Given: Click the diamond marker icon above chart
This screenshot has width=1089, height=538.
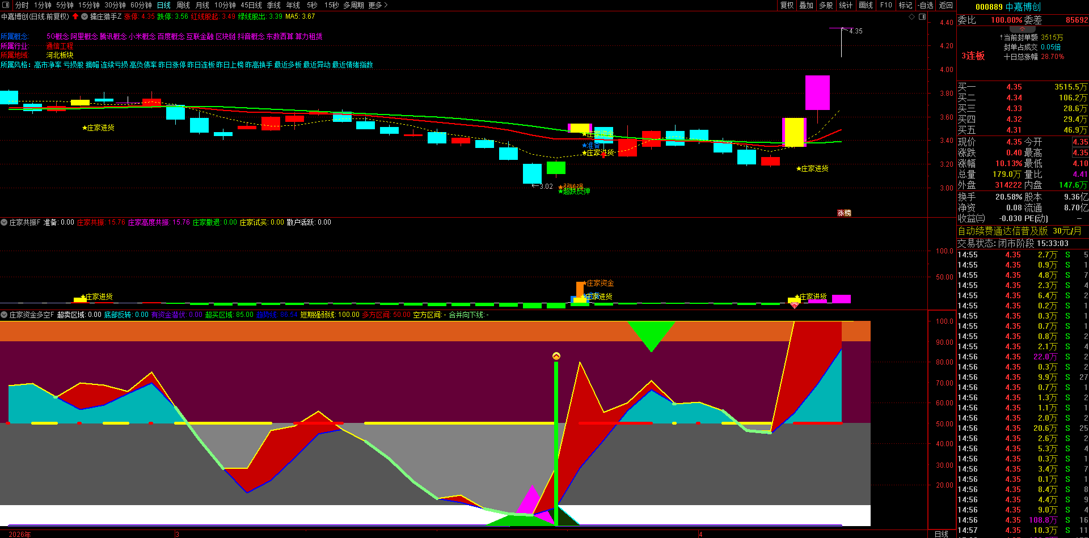Looking at the screenshot, I should tap(912, 17).
